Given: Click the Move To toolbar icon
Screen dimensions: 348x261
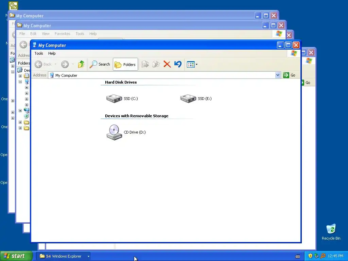Looking at the screenshot, I should coord(145,64).
